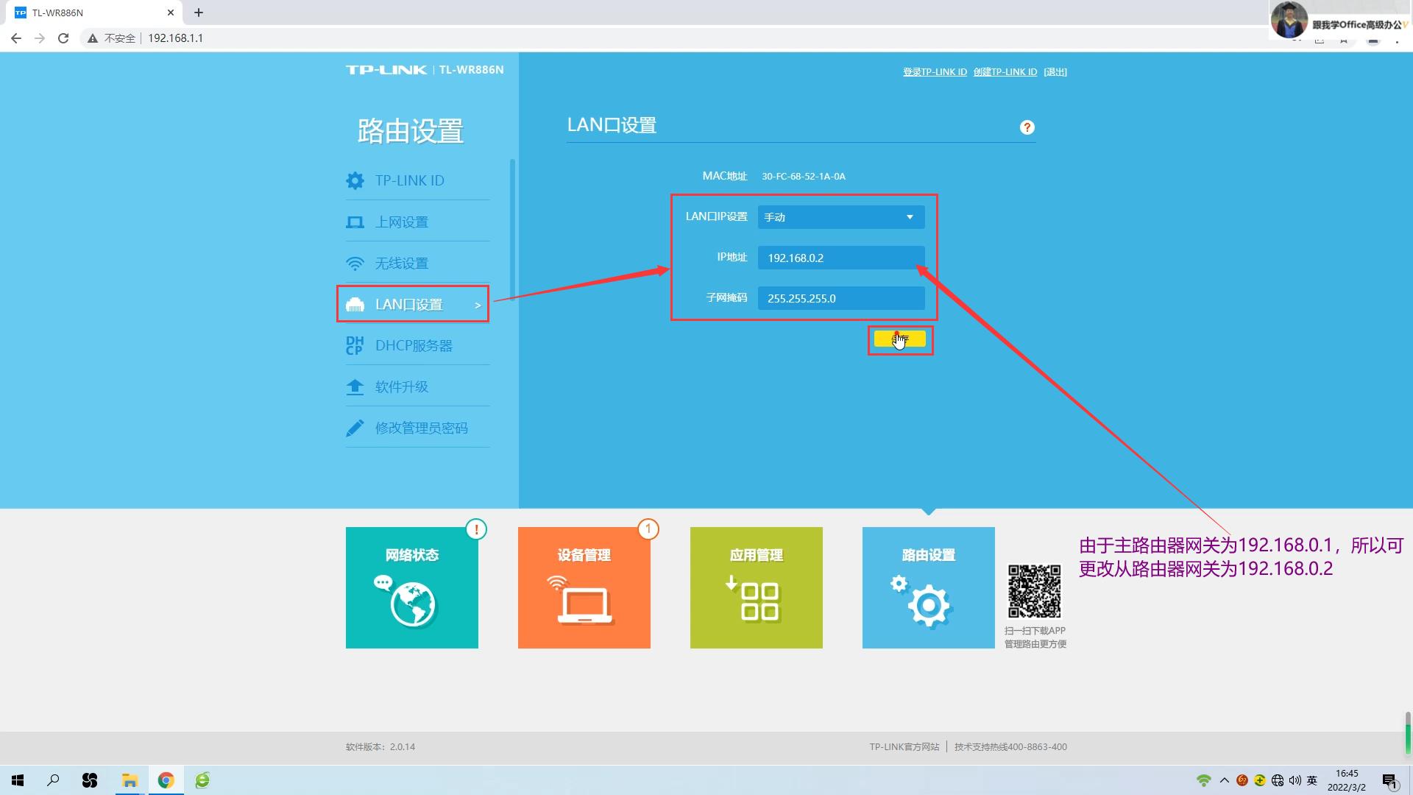This screenshot has width=1413, height=795.
Task: Click the 上网设置 monitor icon in sidebar
Action: coord(355,222)
